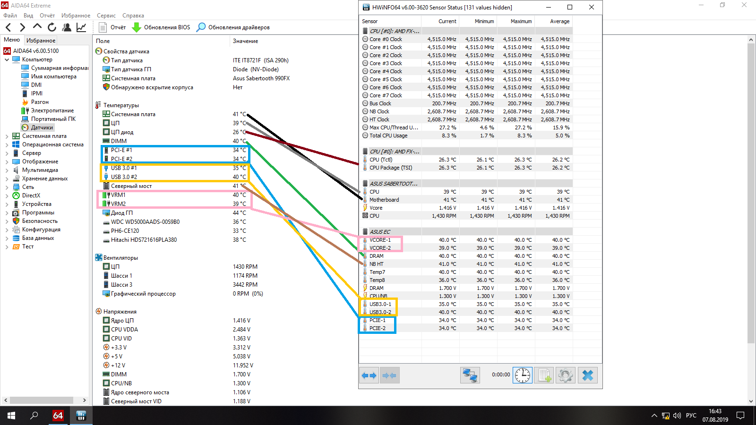
Task: Open the Вид menu
Action: pos(28,16)
